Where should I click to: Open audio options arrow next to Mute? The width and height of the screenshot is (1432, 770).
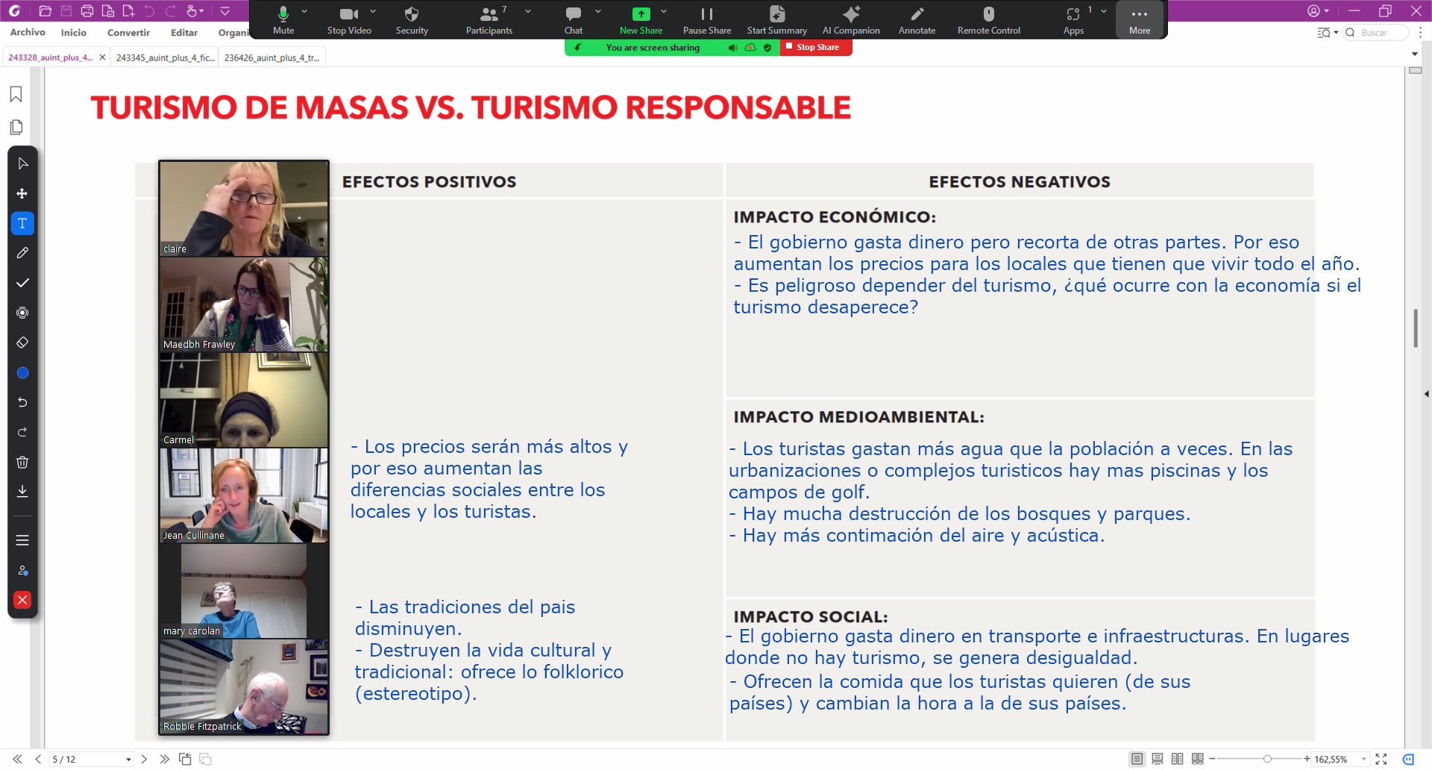pos(304,12)
